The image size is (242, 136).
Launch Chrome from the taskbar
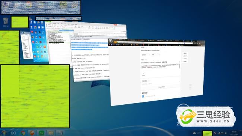23,133
